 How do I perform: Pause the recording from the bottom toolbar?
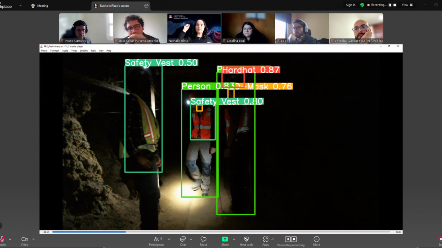click(x=287, y=239)
